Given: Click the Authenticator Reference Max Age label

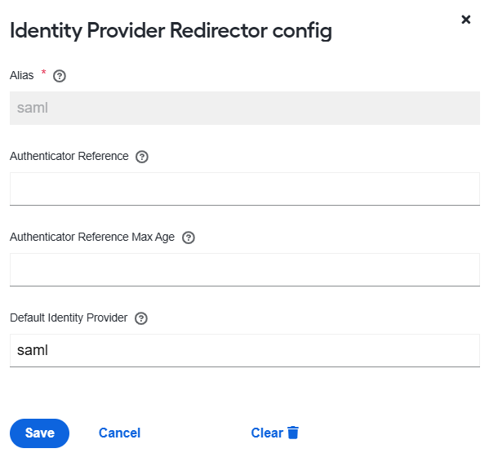Looking at the screenshot, I should coord(92,238).
